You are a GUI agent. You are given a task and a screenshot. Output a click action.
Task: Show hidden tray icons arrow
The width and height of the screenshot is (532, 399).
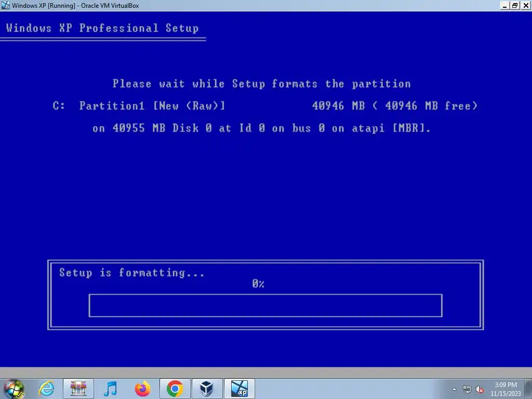click(454, 390)
